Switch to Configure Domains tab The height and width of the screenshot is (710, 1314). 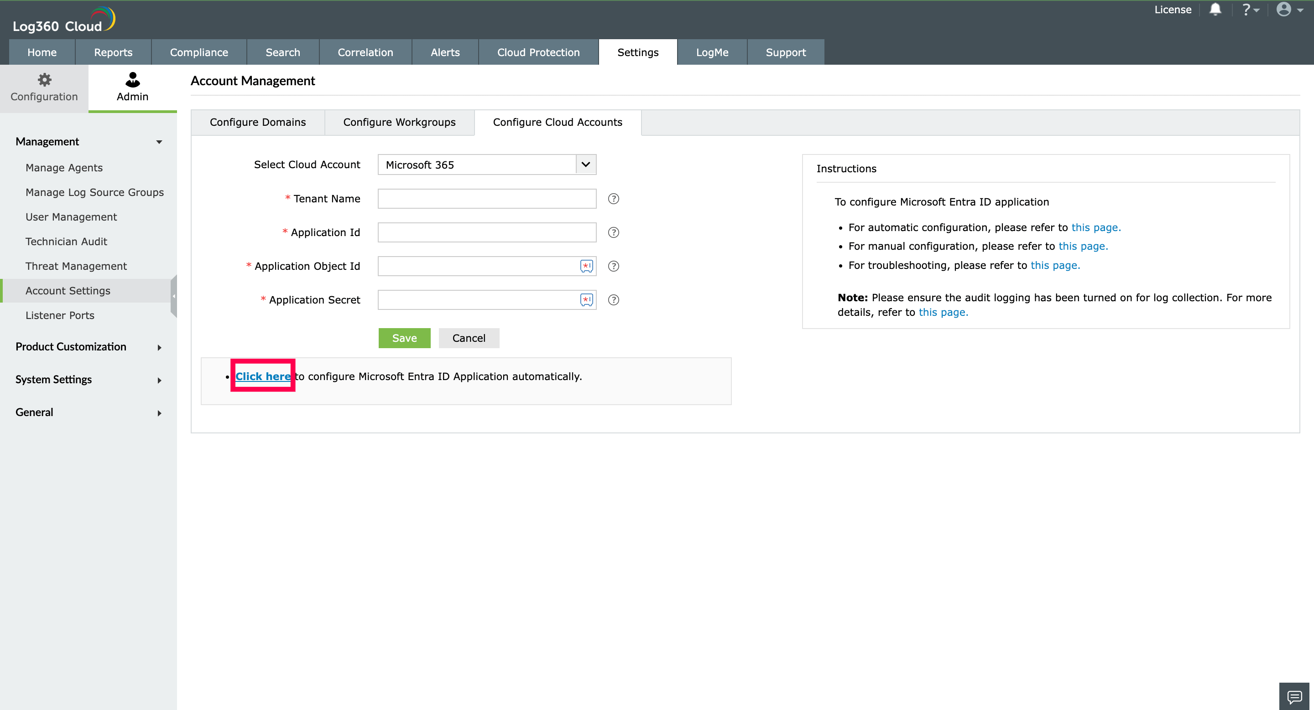pyautogui.click(x=257, y=123)
